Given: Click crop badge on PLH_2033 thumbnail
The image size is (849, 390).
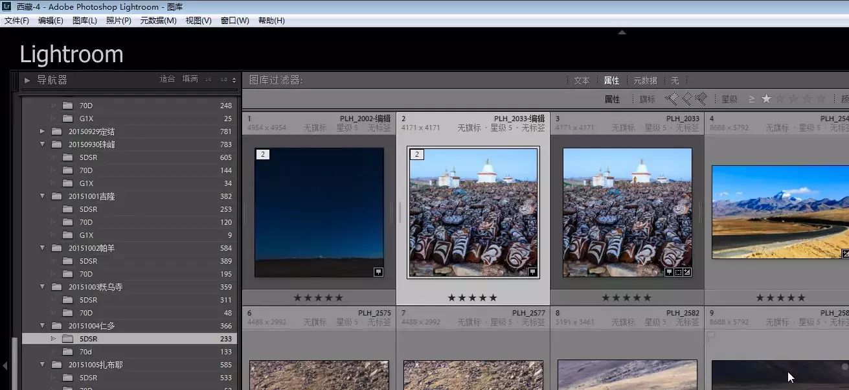Looking at the screenshot, I should (677, 273).
